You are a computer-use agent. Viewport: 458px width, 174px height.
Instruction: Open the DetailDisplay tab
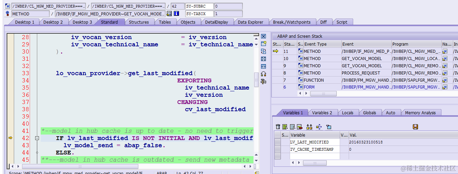click(x=217, y=22)
